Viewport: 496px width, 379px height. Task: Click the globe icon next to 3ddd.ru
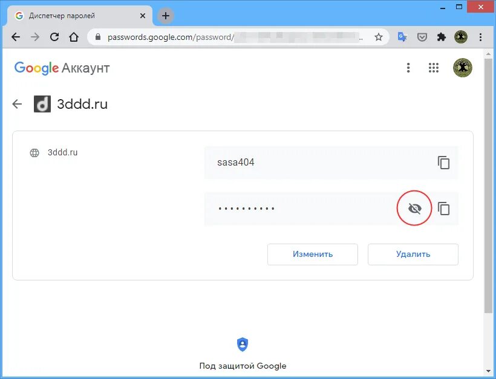34,153
